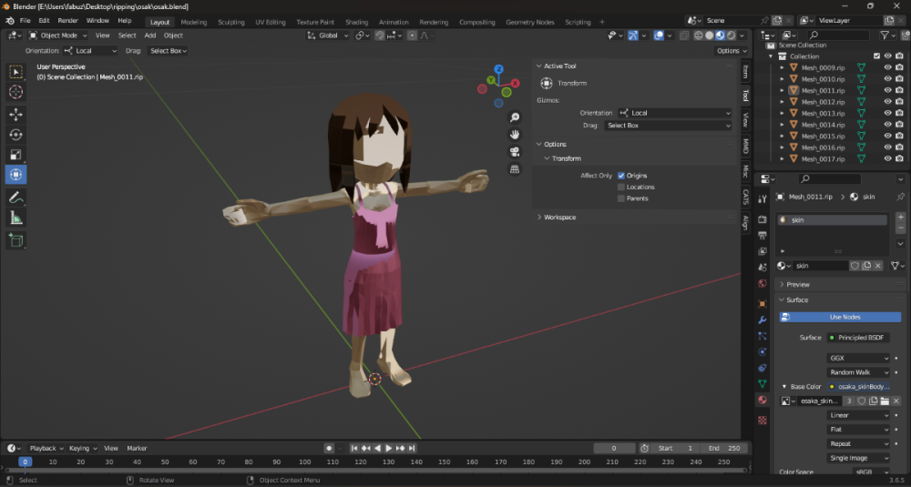Click the End frame field
The width and height of the screenshot is (911, 487).
point(726,448)
